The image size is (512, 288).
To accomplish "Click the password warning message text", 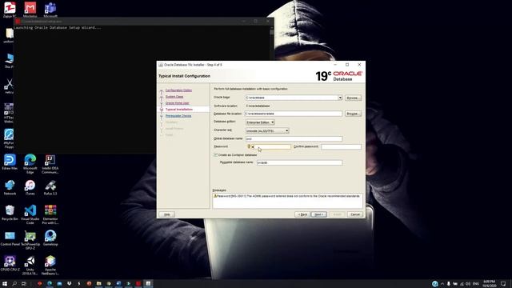I will tap(288, 196).
